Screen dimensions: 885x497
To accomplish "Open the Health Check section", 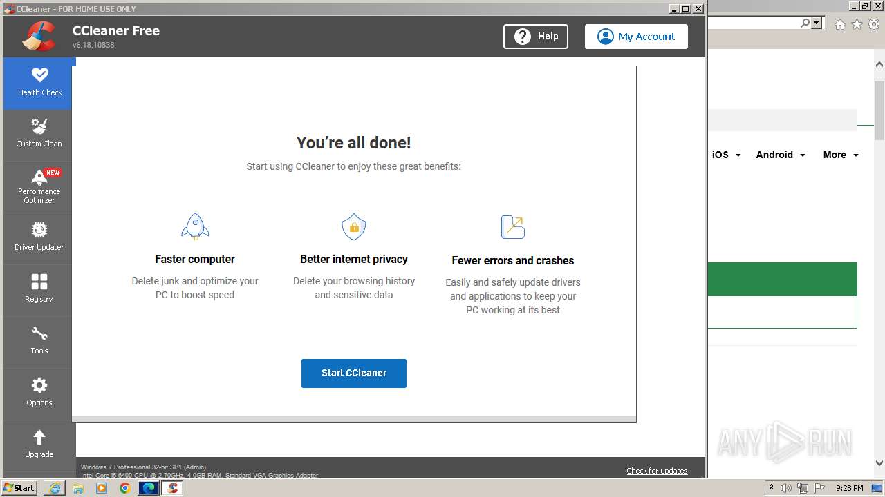I will (39, 84).
